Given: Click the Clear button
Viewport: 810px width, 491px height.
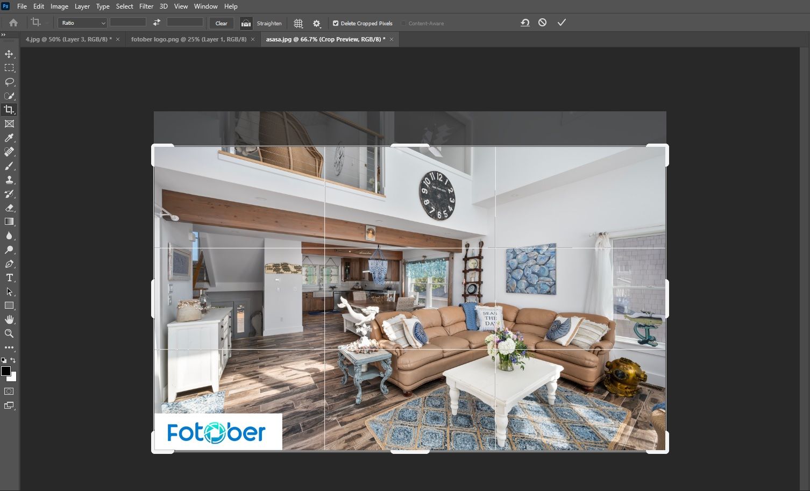Looking at the screenshot, I should click(221, 23).
